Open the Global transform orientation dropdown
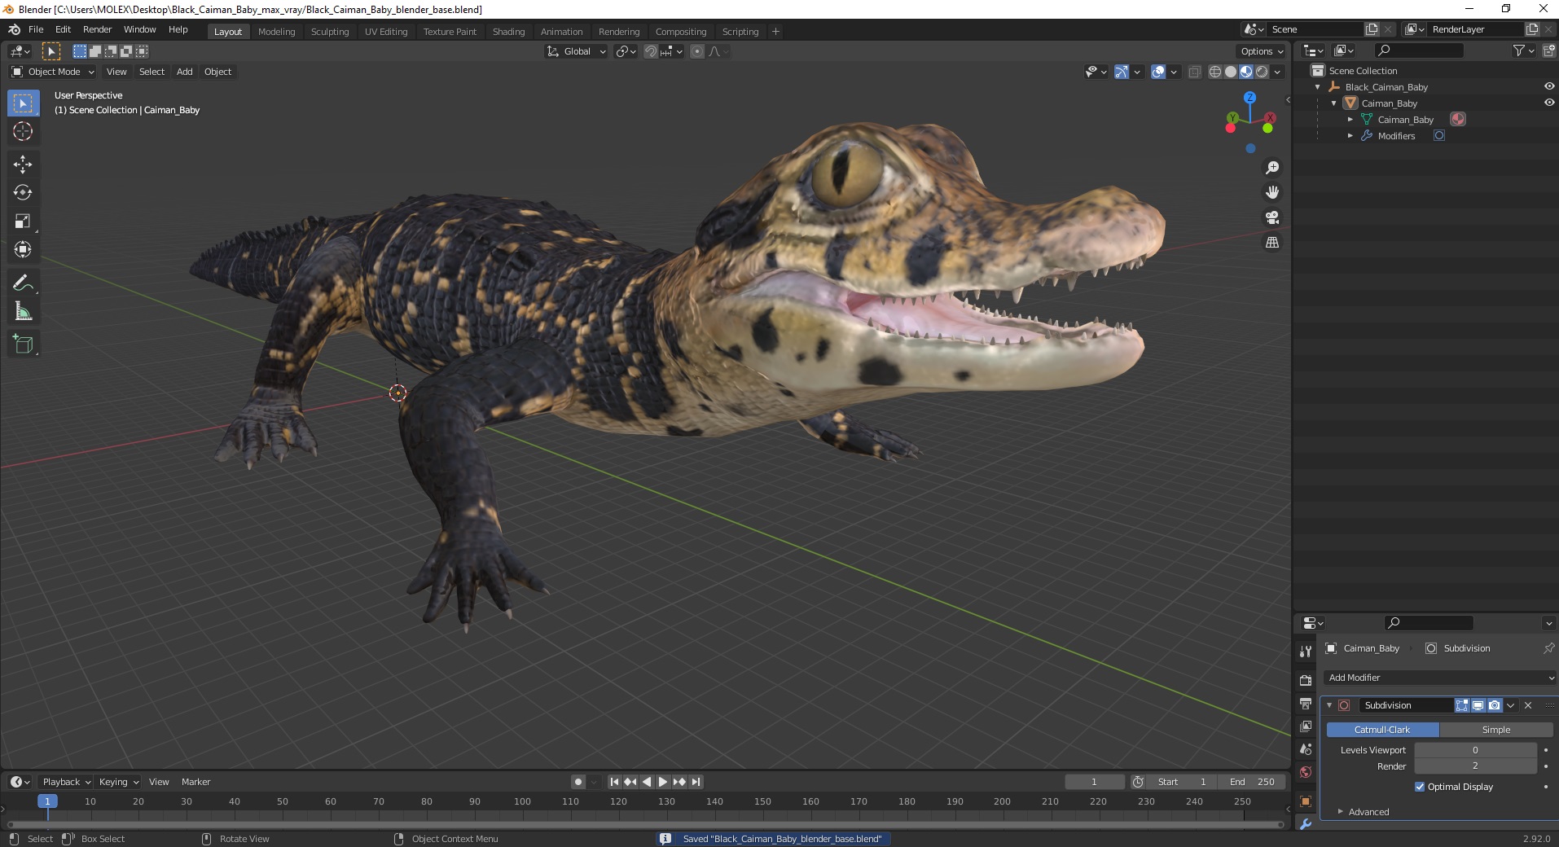The width and height of the screenshot is (1559, 847). click(x=576, y=51)
